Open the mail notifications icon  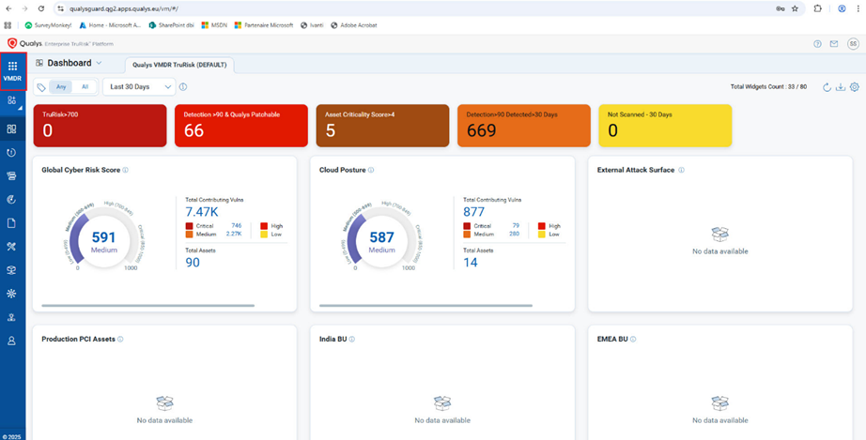click(833, 44)
